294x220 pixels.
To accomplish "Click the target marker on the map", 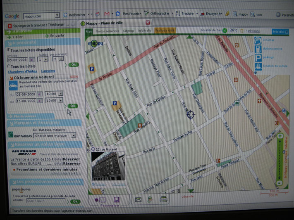I will 191,114.
